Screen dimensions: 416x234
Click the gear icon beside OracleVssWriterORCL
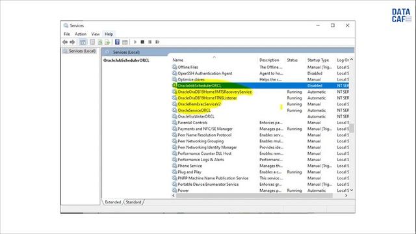tap(174, 116)
